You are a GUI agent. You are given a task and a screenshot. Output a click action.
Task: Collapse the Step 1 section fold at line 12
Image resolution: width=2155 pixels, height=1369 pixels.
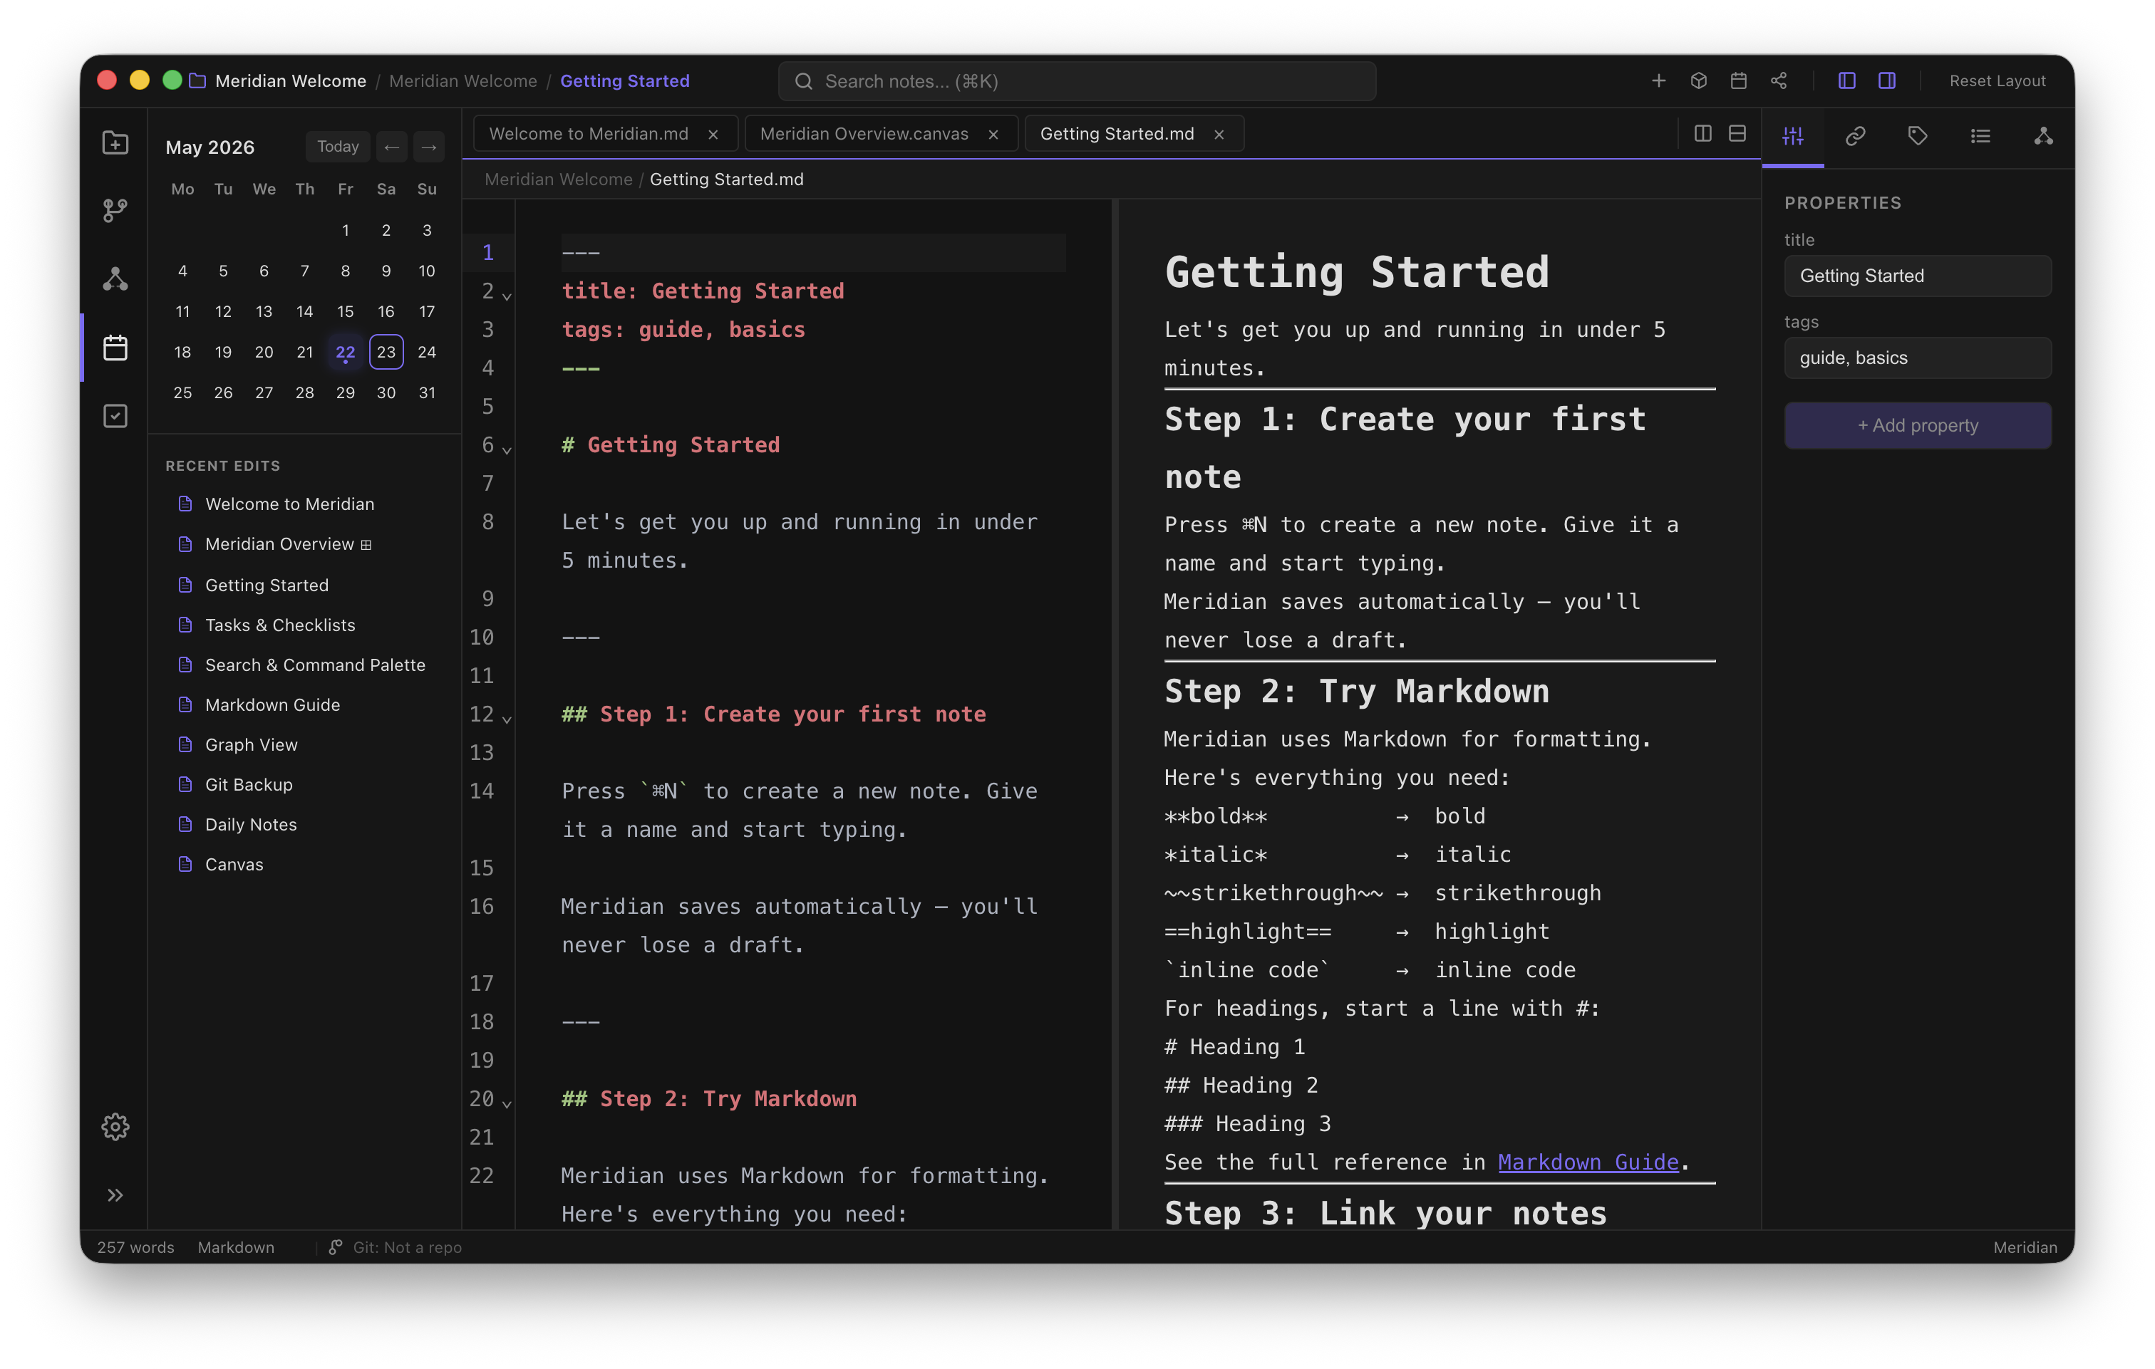(x=507, y=719)
